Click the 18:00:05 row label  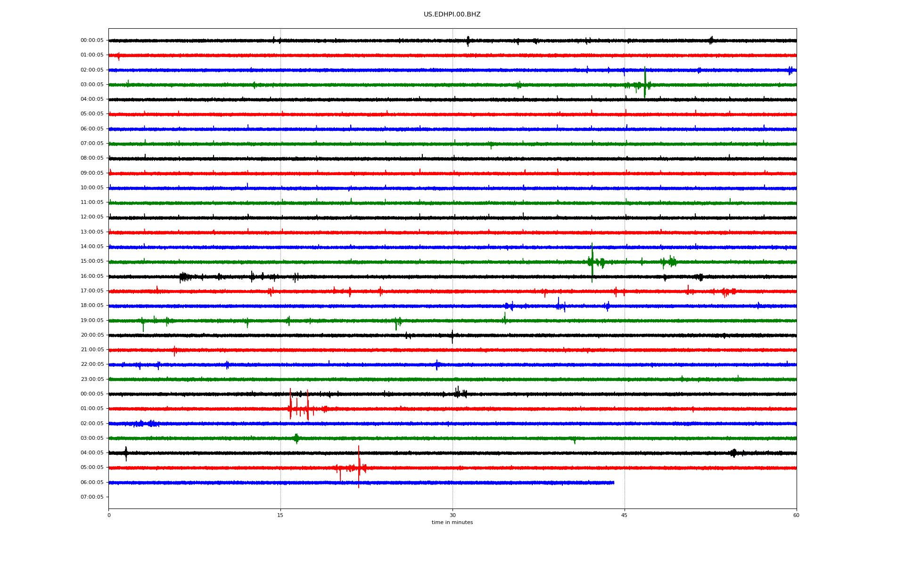click(x=92, y=306)
